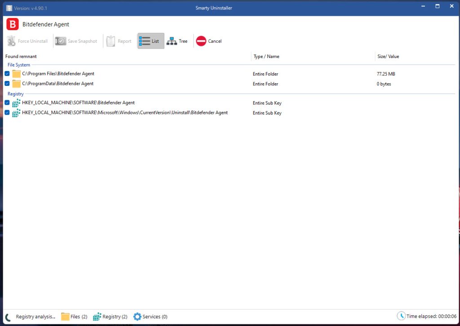Click the clock icon by Time elapsed
Screen dimensions: 460x326
401,316
